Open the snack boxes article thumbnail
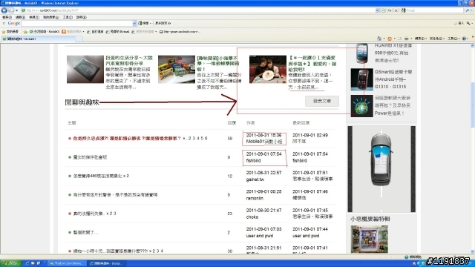Screen dimensions: 475x267 (177, 69)
